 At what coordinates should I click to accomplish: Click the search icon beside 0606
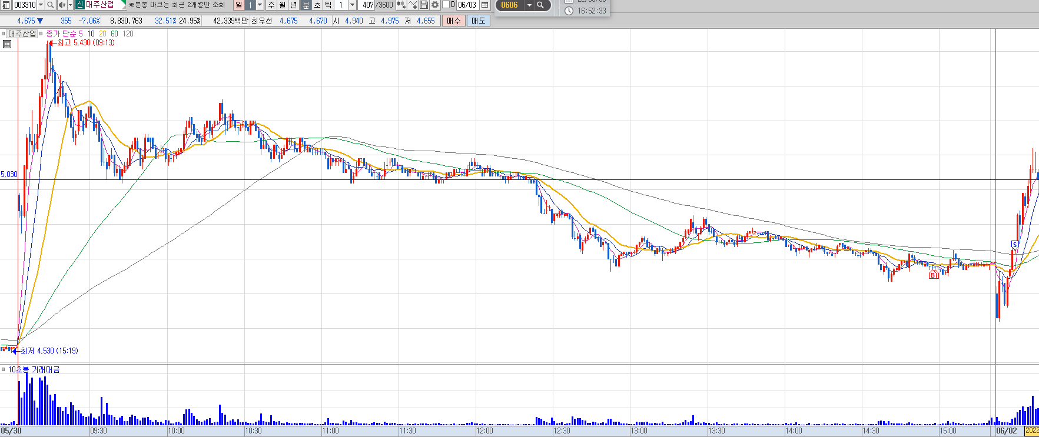tap(540, 5)
